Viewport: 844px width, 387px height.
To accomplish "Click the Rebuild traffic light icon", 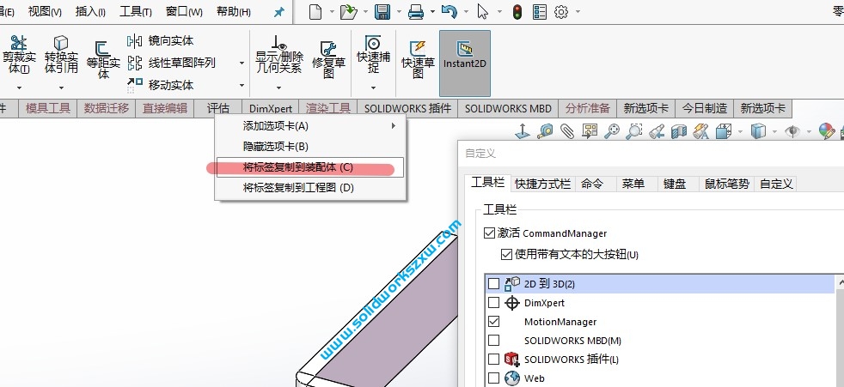I will 517,12.
